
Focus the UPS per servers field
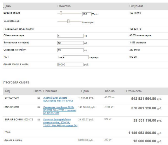coord(76,56)
